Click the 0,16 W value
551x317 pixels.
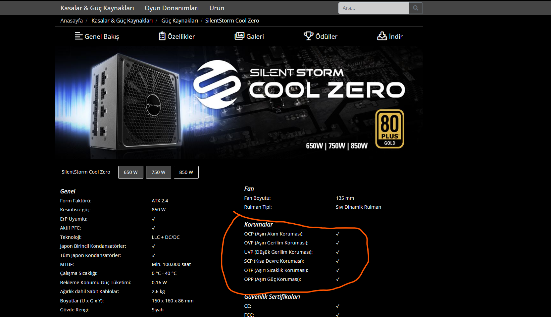pyautogui.click(x=159, y=283)
